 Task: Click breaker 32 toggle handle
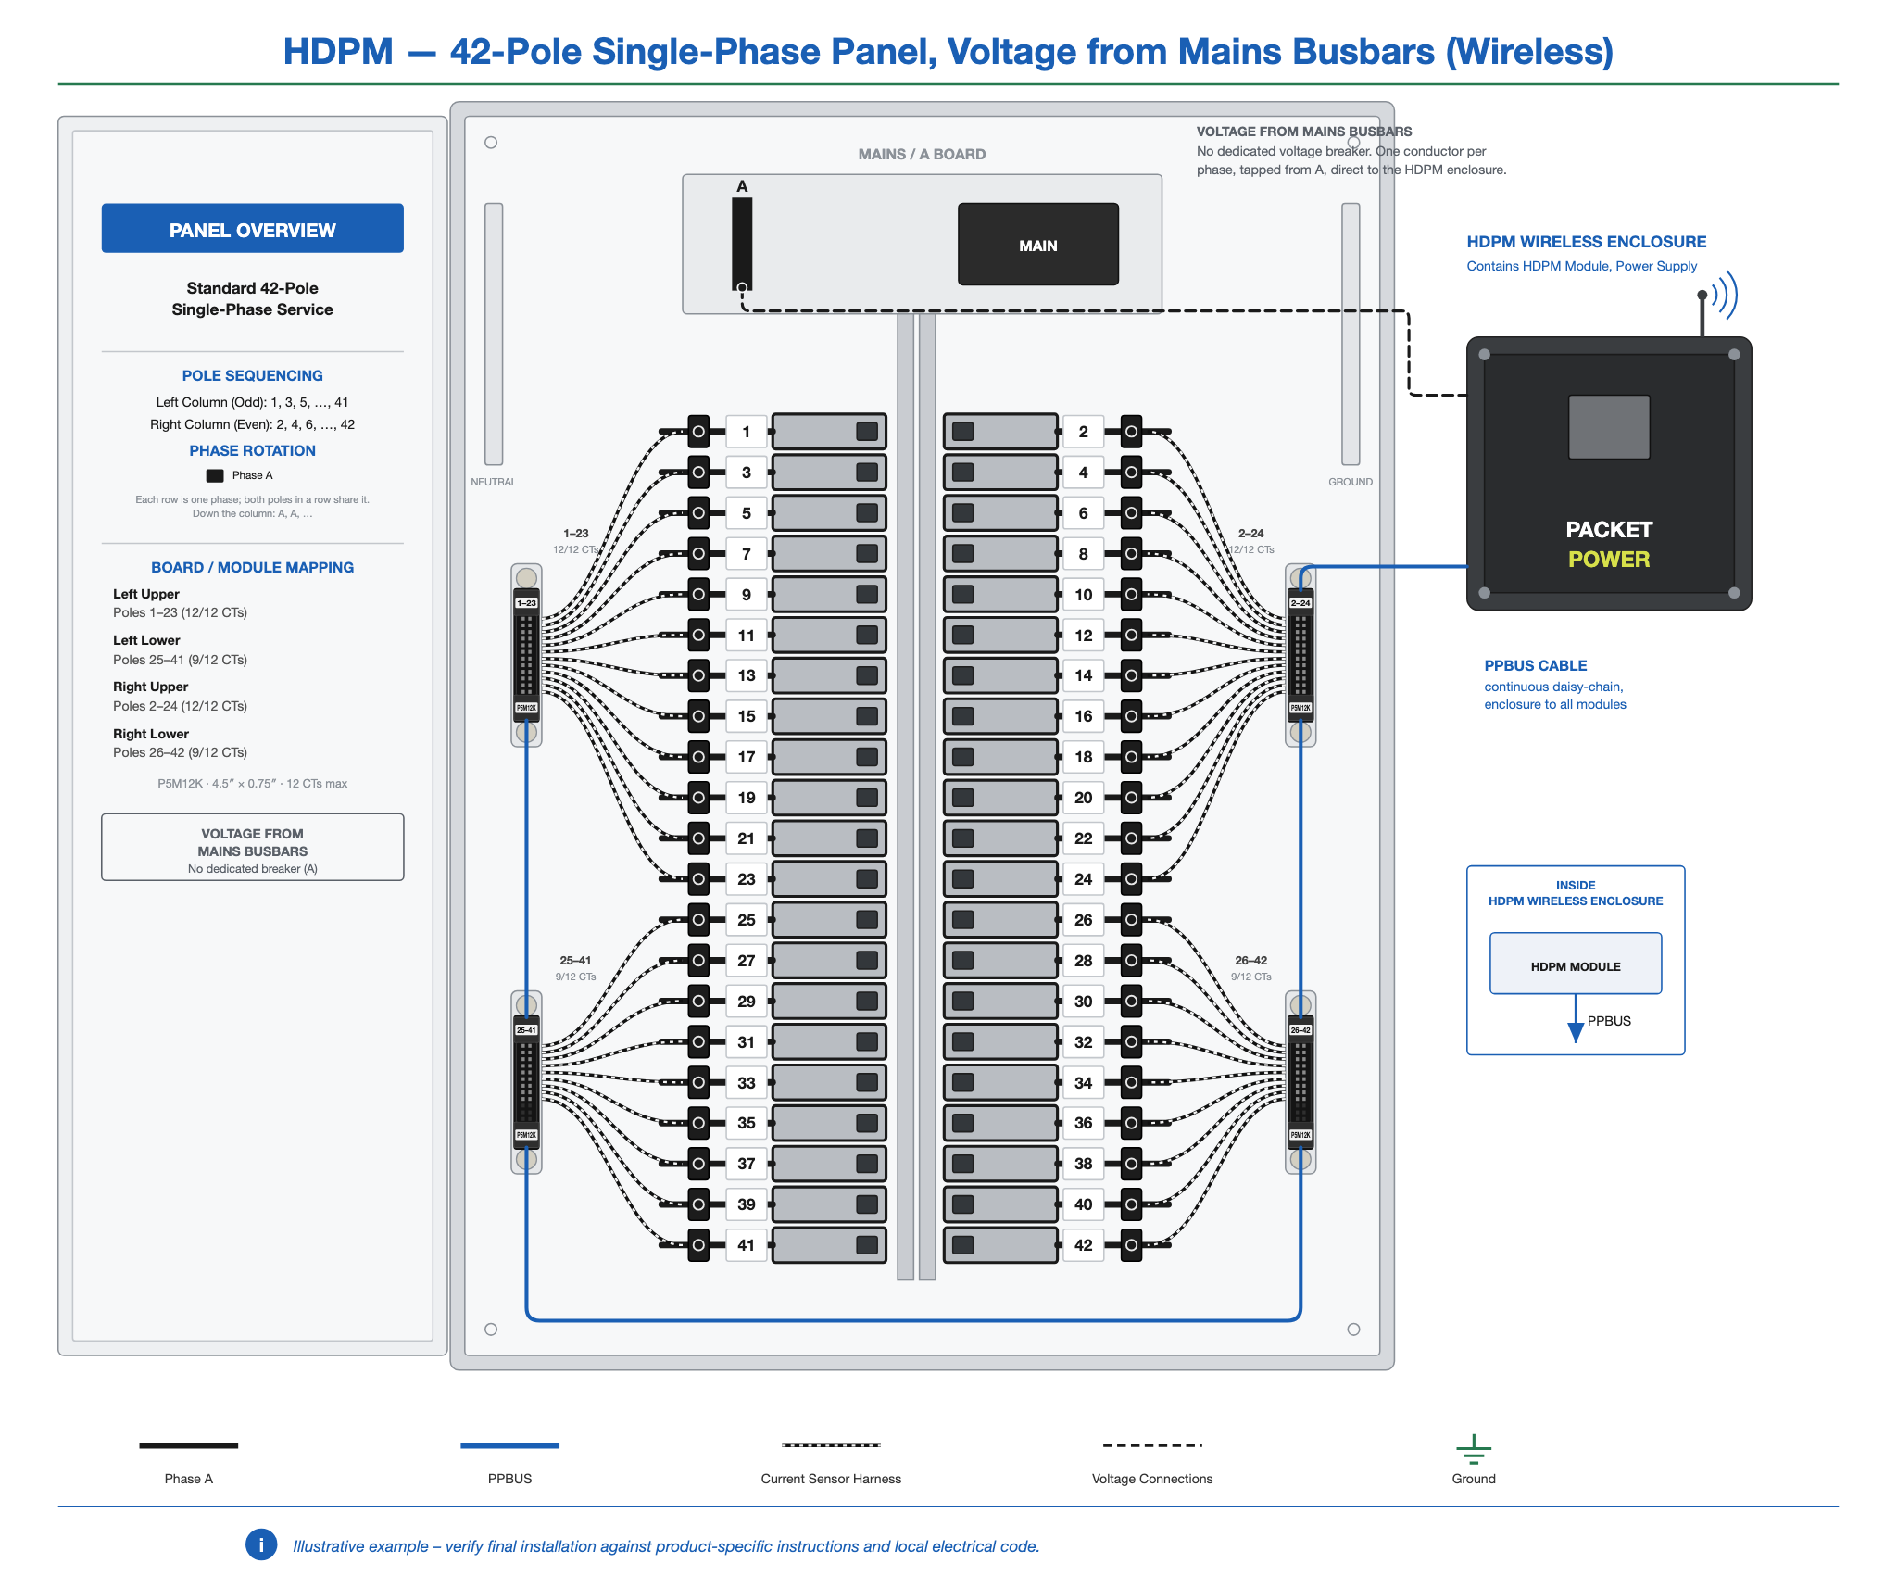coord(963,1041)
